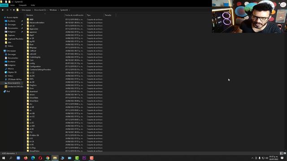Open recent locations dropdown arrow
Screen dimensions: 287x161
11,10
